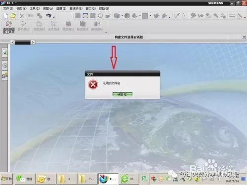Click the shaded cube rendering style icon
This screenshot has width=247, height=185.
pos(117,16)
